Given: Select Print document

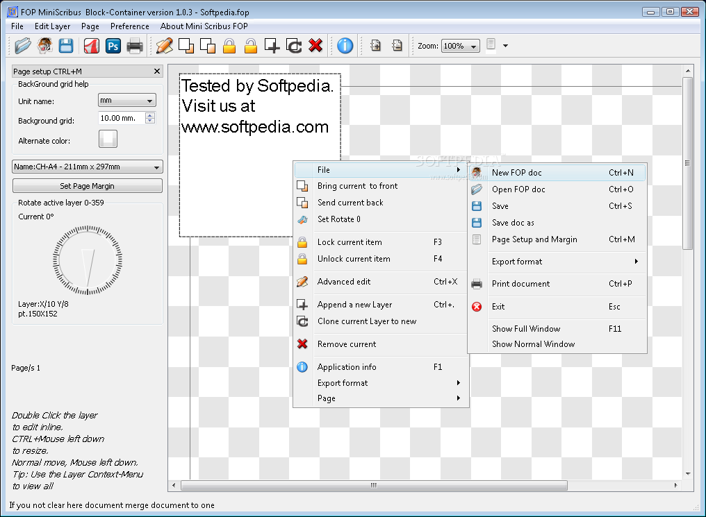Looking at the screenshot, I should click(x=557, y=284).
